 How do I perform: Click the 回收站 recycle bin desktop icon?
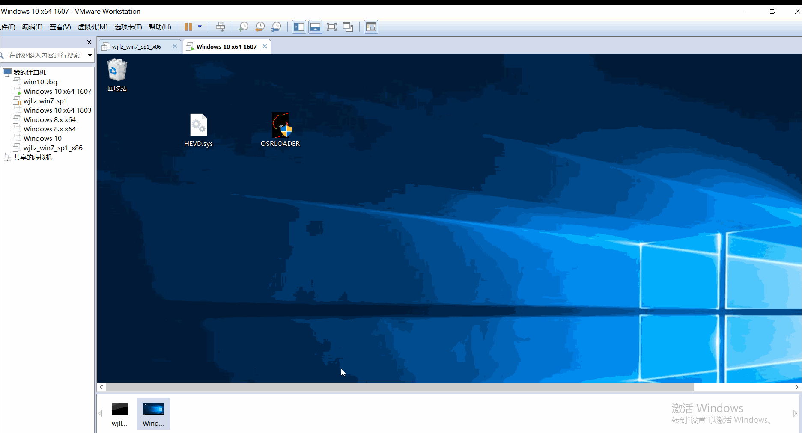pos(117,75)
